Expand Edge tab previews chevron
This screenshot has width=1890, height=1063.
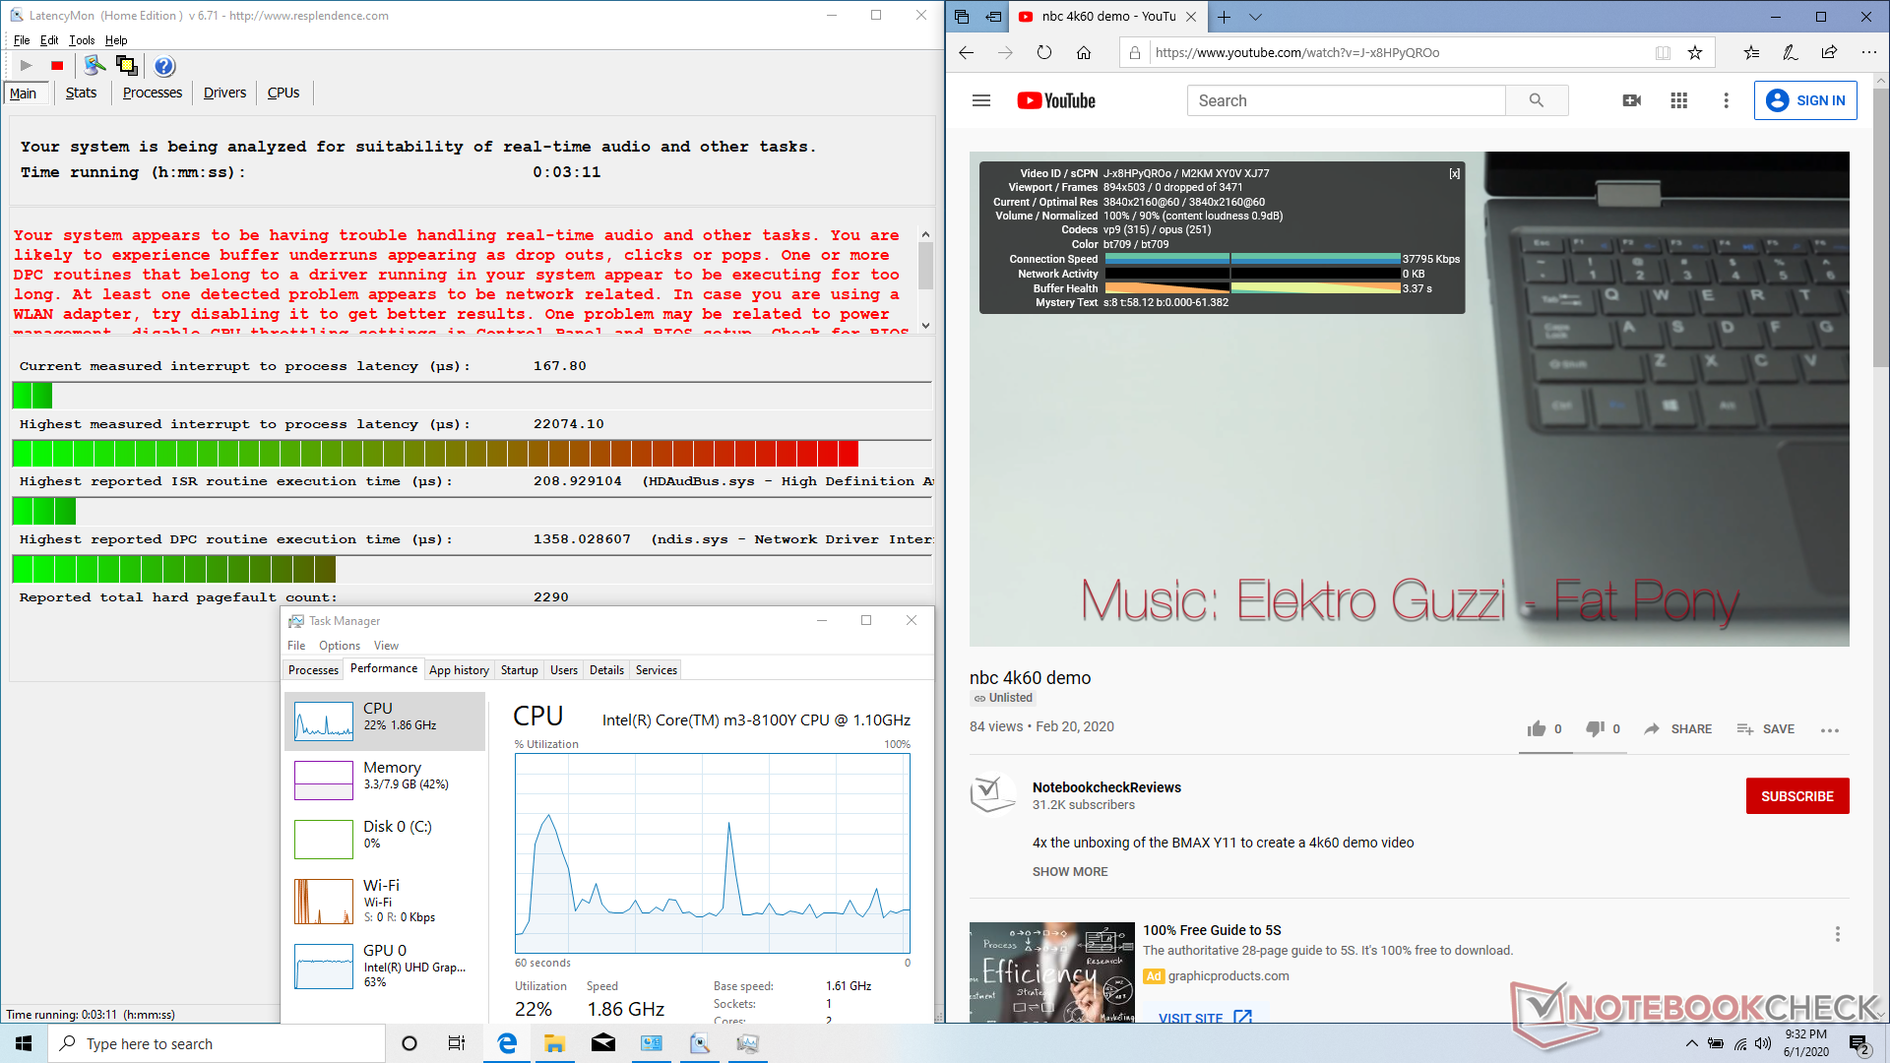point(1255,17)
